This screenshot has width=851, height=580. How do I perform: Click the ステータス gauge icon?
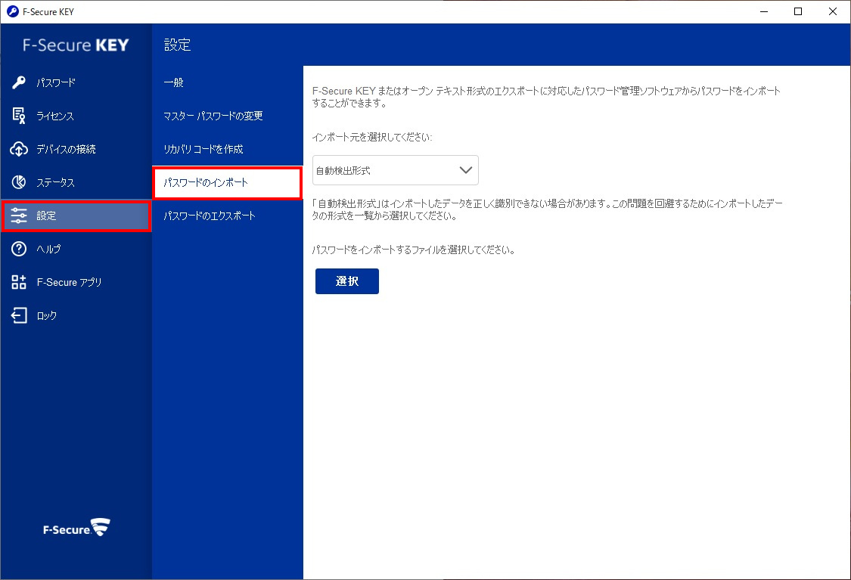(x=20, y=182)
